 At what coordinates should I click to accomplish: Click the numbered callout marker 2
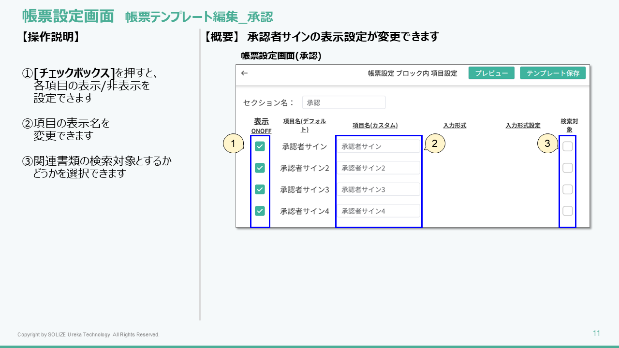click(x=435, y=144)
